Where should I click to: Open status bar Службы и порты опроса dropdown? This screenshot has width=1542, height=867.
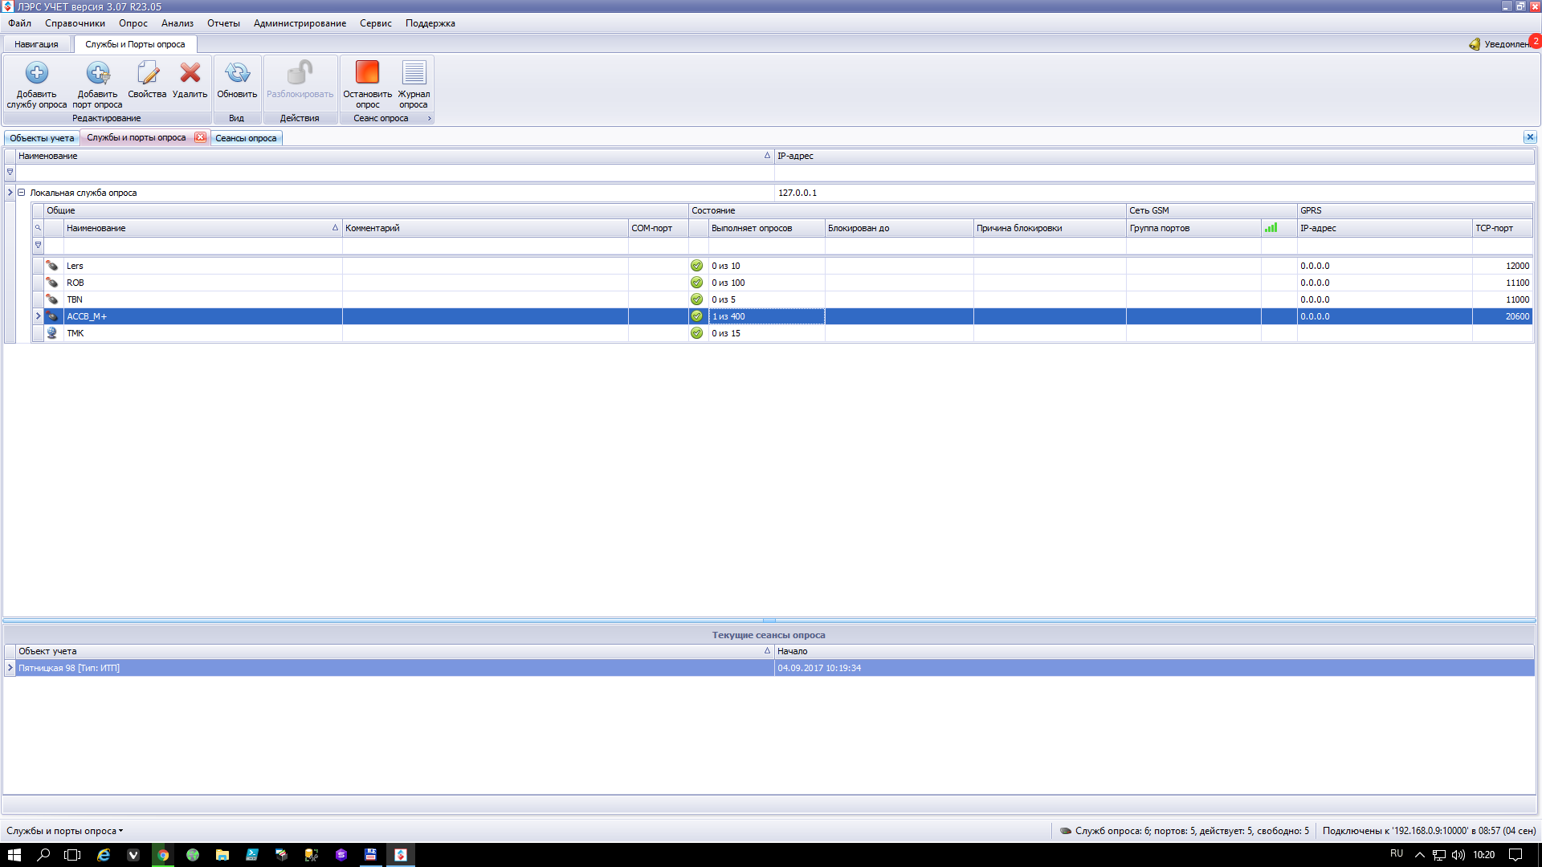(x=65, y=831)
